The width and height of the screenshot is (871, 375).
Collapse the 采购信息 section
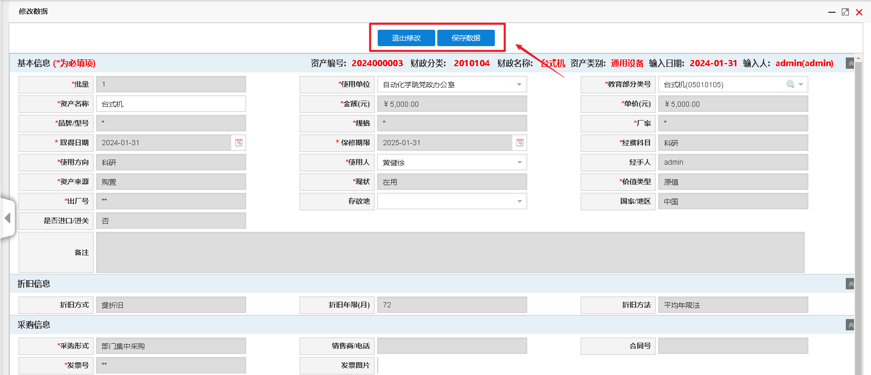(x=850, y=325)
